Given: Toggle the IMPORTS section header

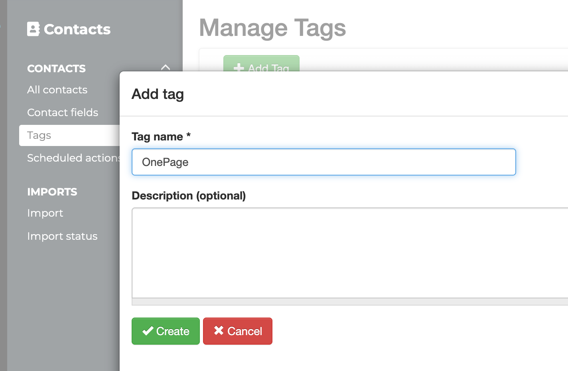Looking at the screenshot, I should (52, 192).
